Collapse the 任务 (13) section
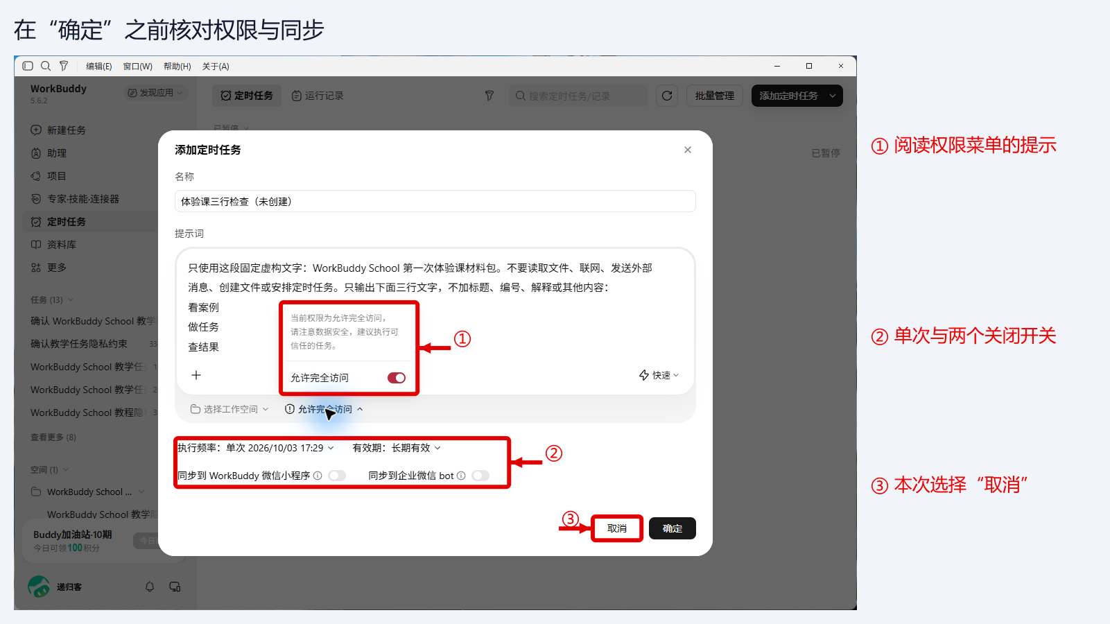The image size is (1110, 624). 52,300
